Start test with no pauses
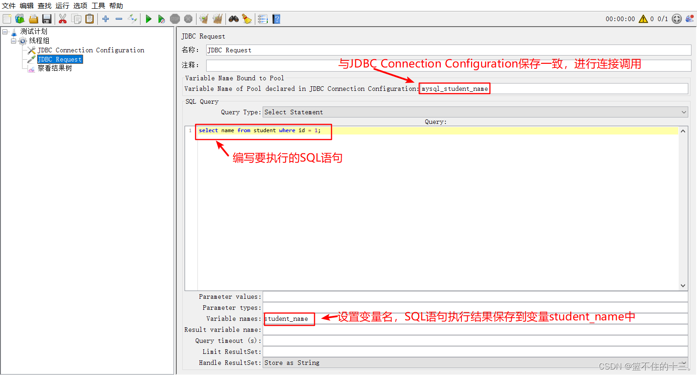Image resolution: width=697 pixels, height=375 pixels. tap(161, 19)
